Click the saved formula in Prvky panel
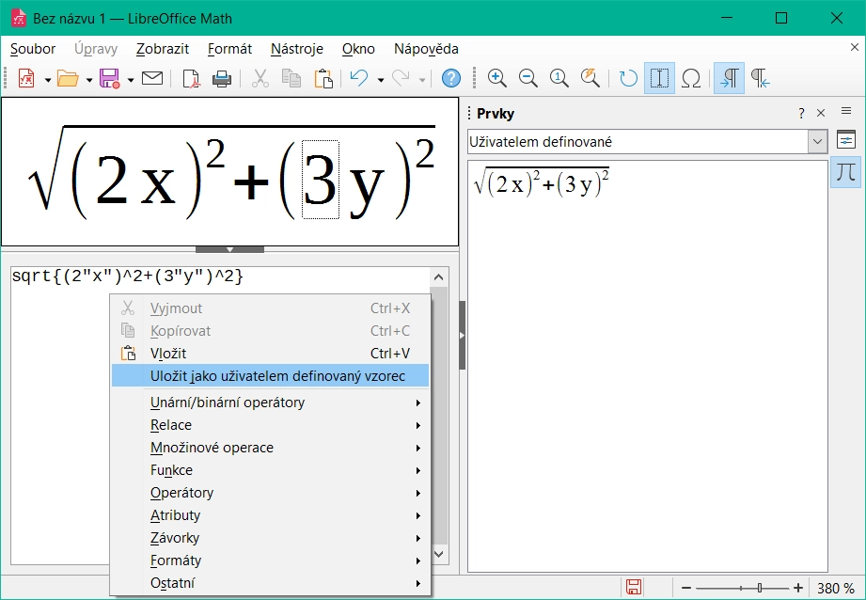 click(541, 182)
